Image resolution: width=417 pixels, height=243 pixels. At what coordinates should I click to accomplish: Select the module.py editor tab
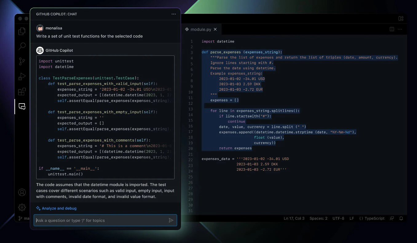click(201, 29)
